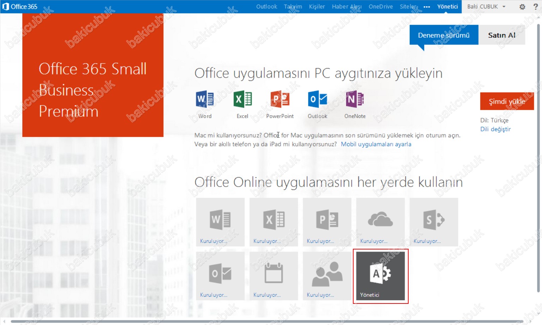Open the Word desktop app icon
Screen dimensions: 542x325
(205, 99)
